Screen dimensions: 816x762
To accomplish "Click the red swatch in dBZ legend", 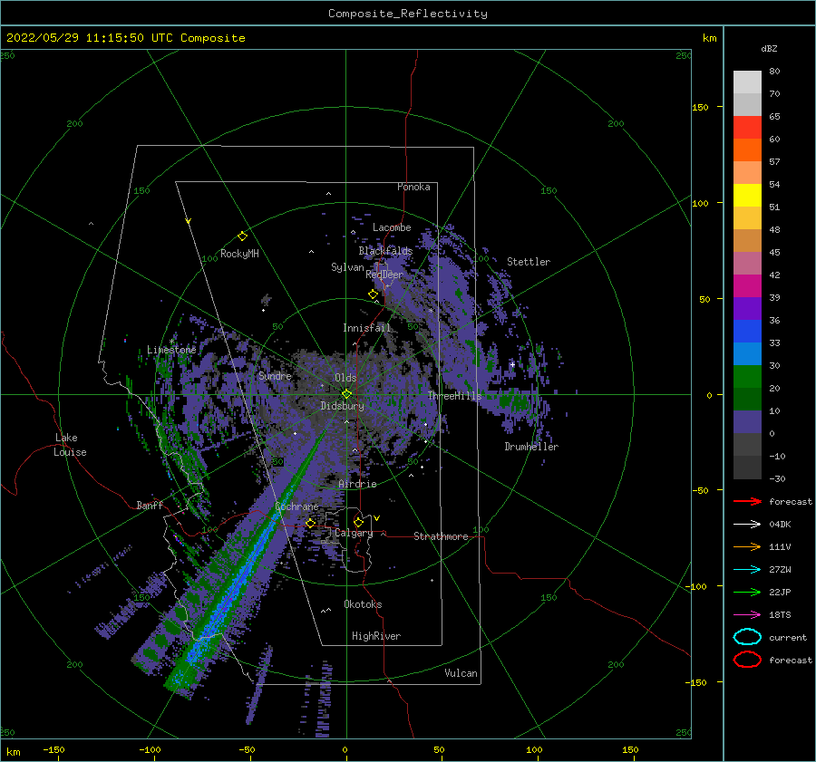I will [x=747, y=127].
